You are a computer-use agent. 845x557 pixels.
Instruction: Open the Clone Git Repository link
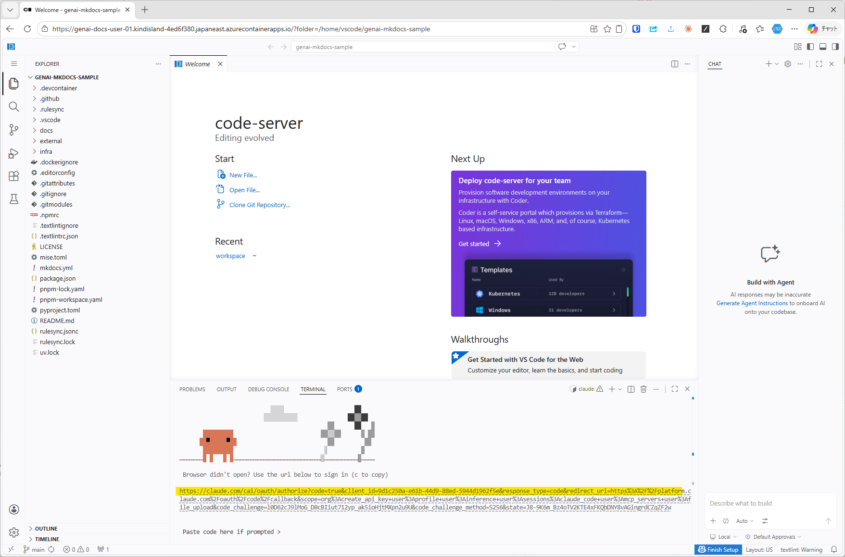(x=259, y=204)
